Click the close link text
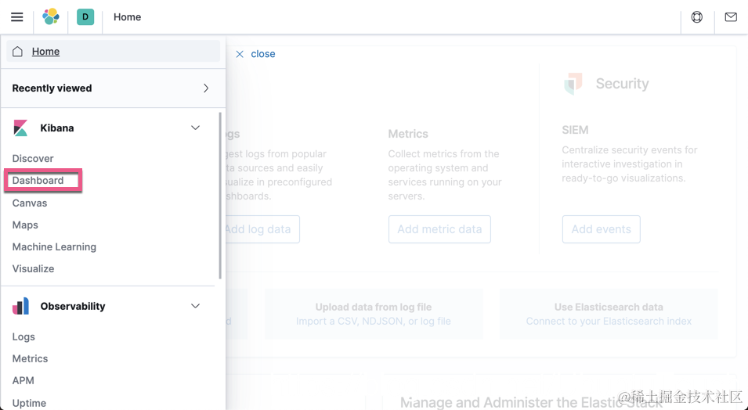The image size is (748, 410). tap(263, 54)
